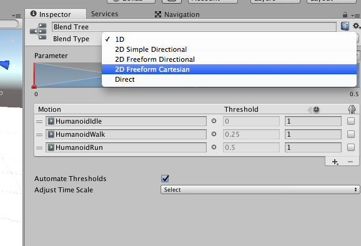Viewport: 361px width, 246px height.
Task: Click the time scale clock column icon
Action: tap(314, 110)
